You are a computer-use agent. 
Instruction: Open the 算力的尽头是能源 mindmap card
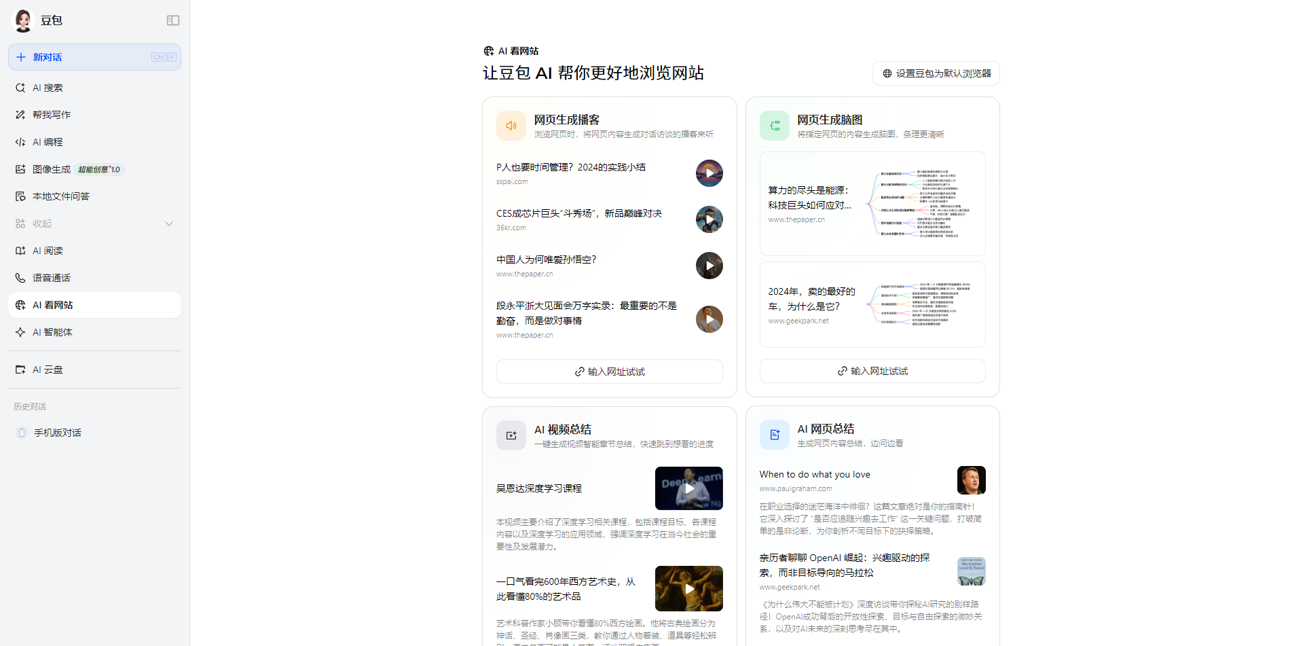[872, 204]
